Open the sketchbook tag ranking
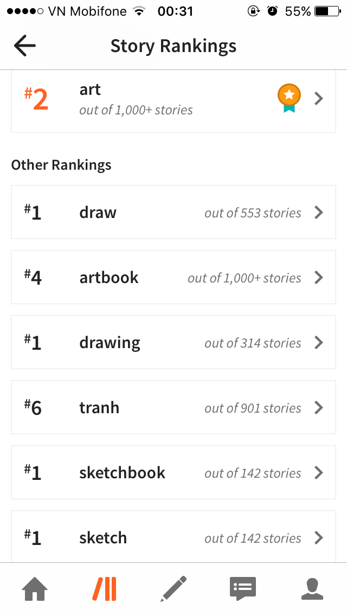 click(173, 473)
